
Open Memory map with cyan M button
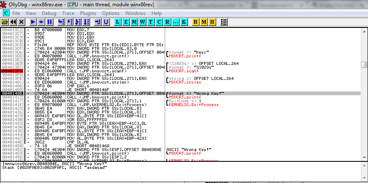(134, 22)
